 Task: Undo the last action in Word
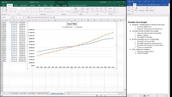pyautogui.click(x=132, y=2)
